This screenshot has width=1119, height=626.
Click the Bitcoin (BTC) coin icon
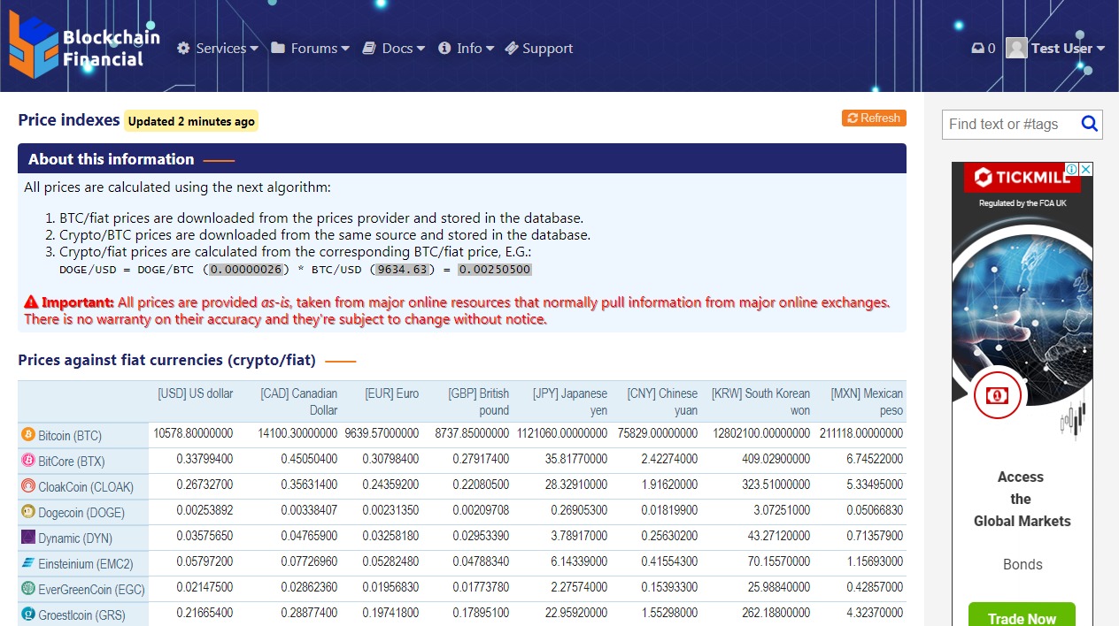[28, 435]
